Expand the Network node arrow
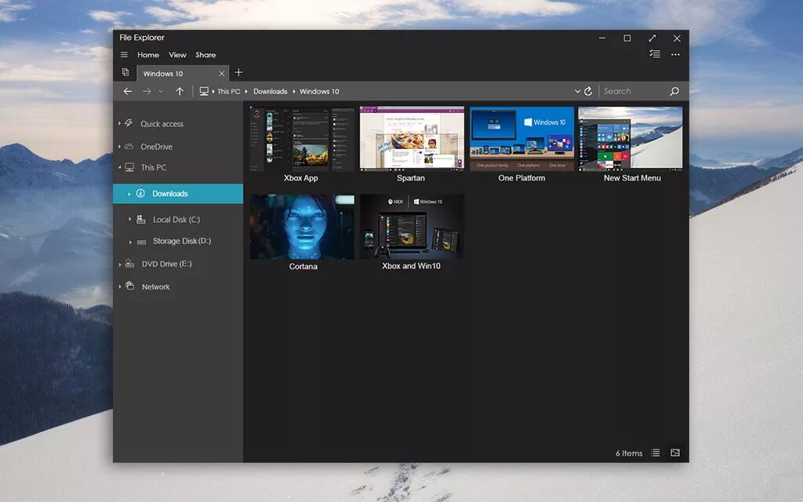The height and width of the screenshot is (502, 803). coord(120,287)
